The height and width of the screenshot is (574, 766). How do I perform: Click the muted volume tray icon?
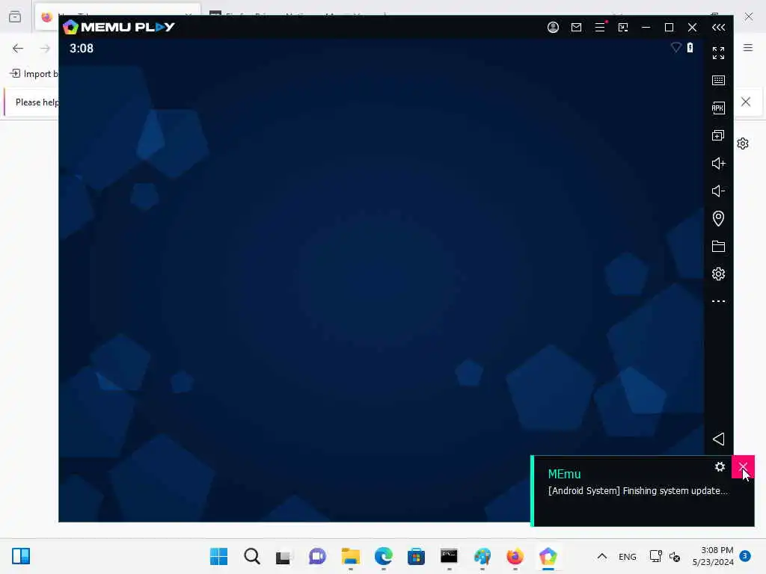[x=675, y=556]
